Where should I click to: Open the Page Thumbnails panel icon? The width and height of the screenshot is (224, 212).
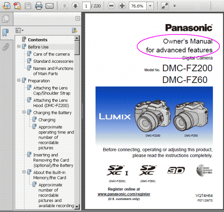[6, 18]
